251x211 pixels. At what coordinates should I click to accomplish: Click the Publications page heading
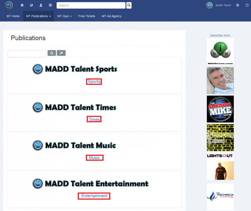pos(28,38)
